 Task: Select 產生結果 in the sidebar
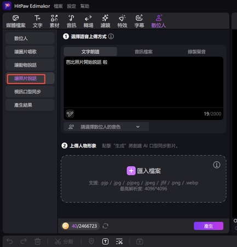coord(30,105)
